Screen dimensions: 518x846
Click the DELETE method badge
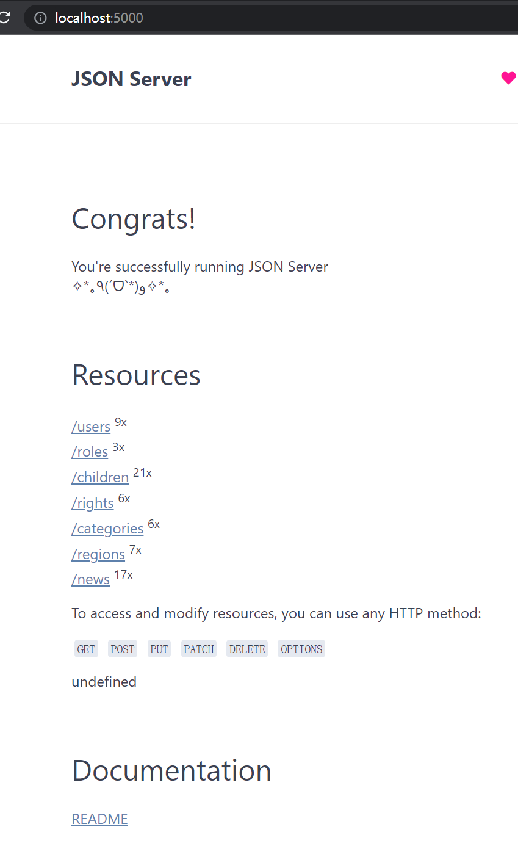pyautogui.click(x=246, y=648)
